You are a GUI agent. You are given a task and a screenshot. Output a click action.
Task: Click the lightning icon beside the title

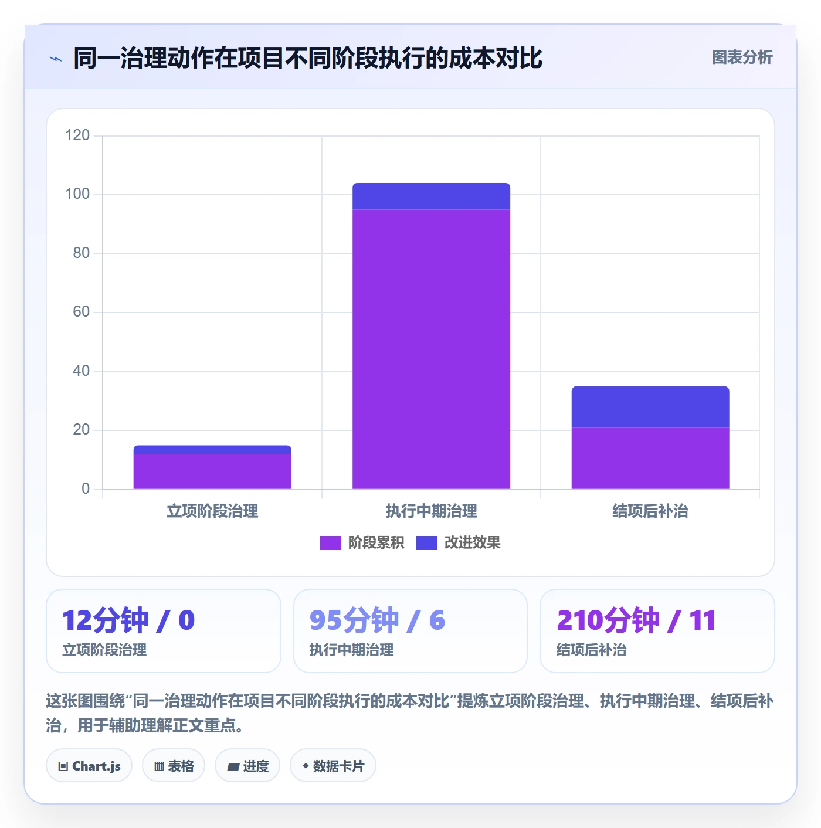[x=56, y=59]
